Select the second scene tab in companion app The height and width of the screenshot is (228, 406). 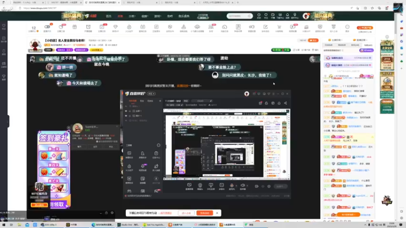[142, 101]
